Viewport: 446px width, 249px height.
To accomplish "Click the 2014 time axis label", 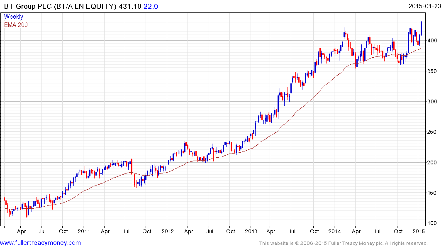I will coord(334,231).
